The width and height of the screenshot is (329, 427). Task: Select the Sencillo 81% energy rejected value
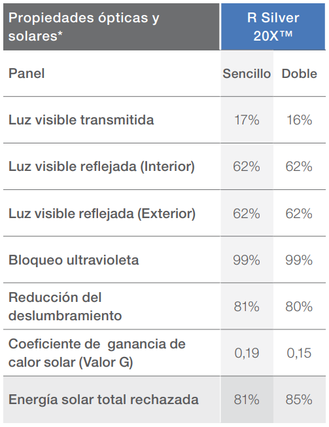[247, 399]
